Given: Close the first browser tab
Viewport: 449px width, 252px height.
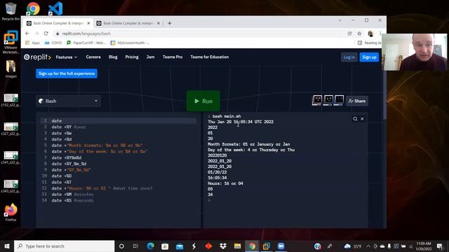Looking at the screenshot, I should (88, 23).
